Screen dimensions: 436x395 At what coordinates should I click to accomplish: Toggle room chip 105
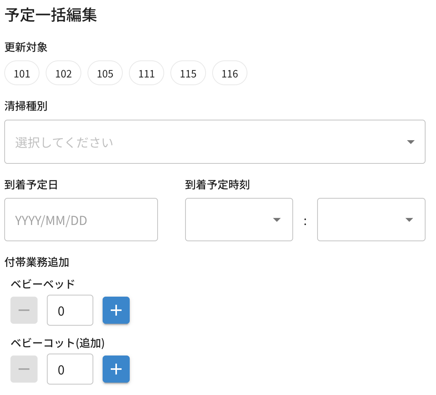[x=105, y=73]
